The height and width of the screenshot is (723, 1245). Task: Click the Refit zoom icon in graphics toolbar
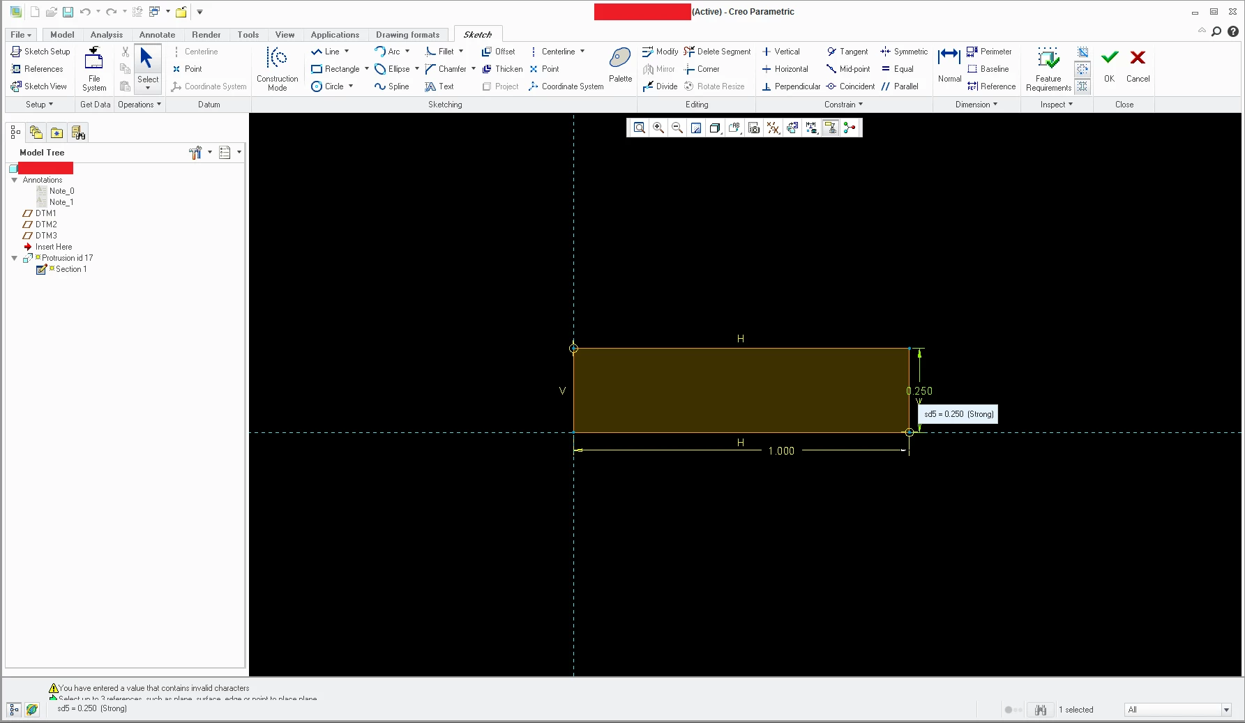click(639, 128)
